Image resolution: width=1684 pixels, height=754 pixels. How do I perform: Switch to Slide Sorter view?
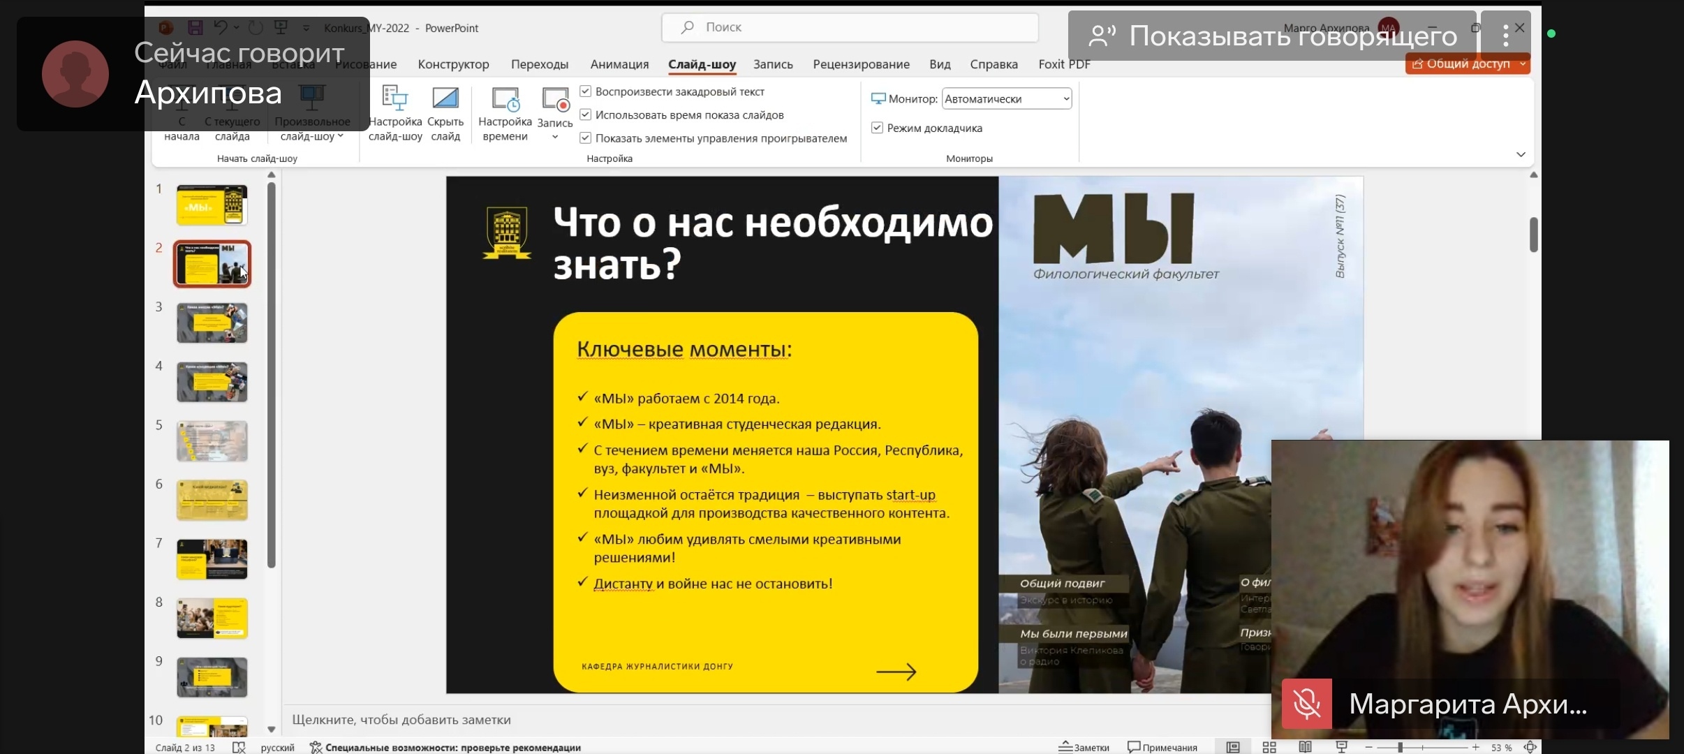click(x=1269, y=747)
